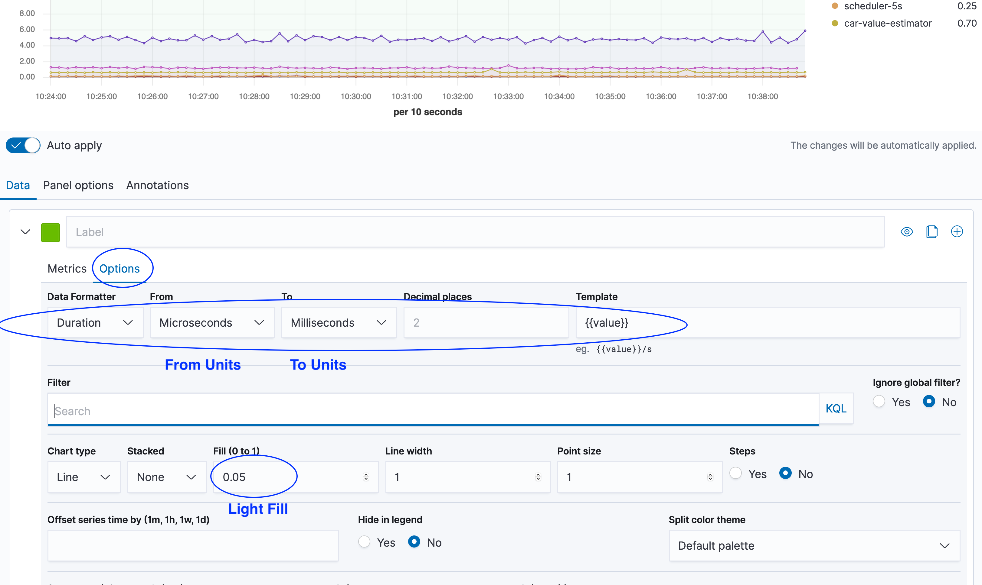This screenshot has height=585, width=982.
Task: Click the KQL language switcher button
Action: [x=836, y=409]
